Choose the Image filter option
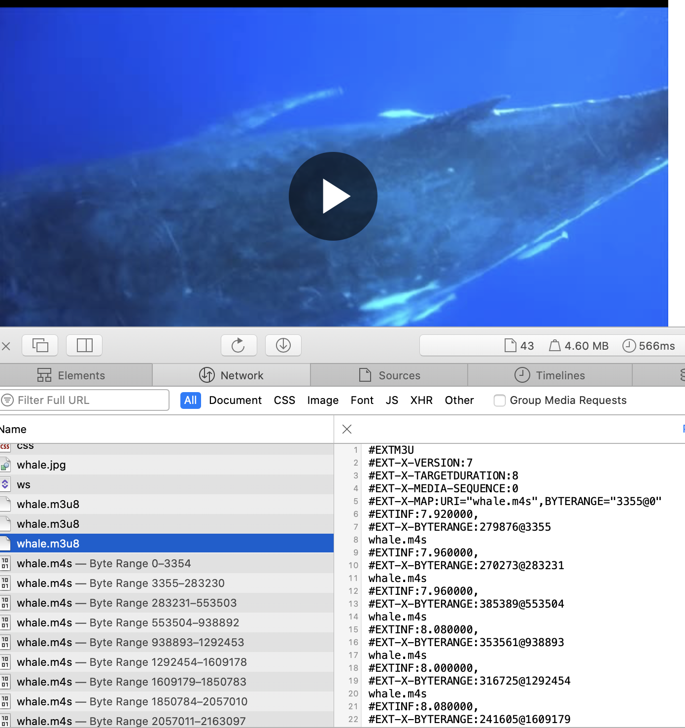 point(322,400)
